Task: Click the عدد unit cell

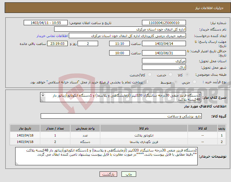Action: (x=85, y=135)
